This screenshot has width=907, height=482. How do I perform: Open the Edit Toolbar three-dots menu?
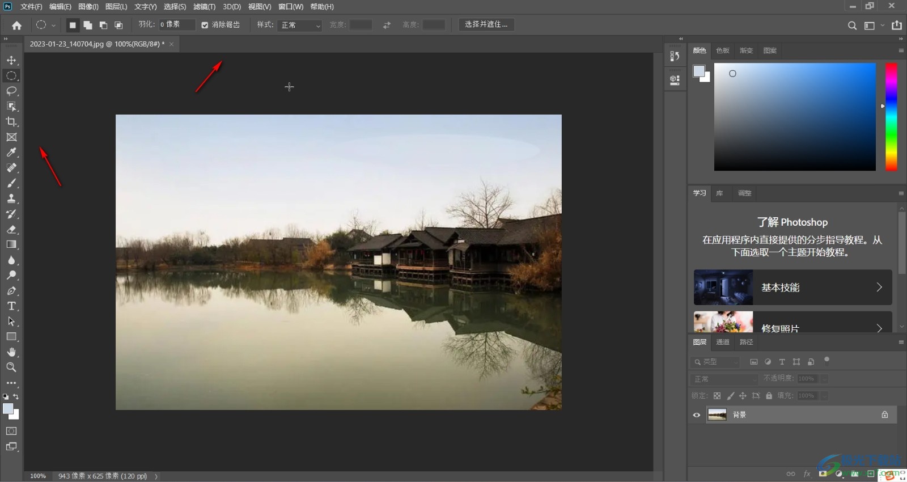coord(11,383)
